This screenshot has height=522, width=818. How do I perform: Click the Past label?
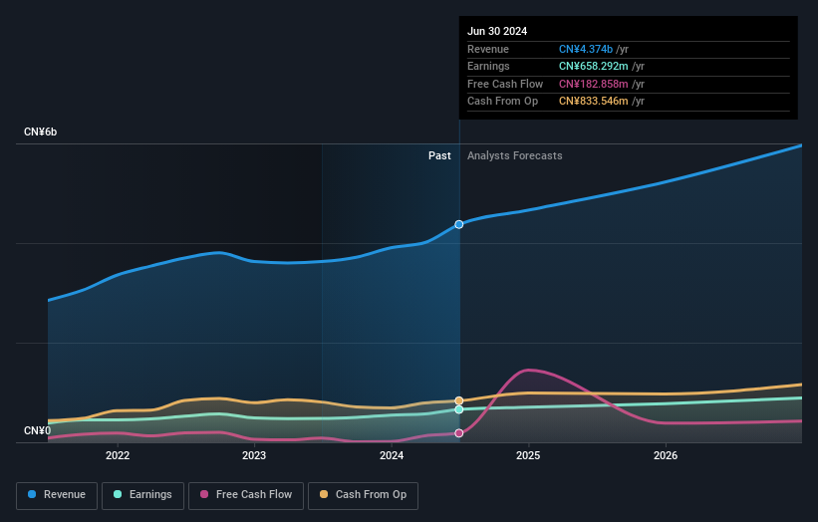[439, 156]
